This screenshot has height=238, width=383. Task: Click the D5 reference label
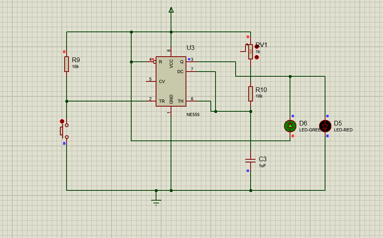(338, 124)
